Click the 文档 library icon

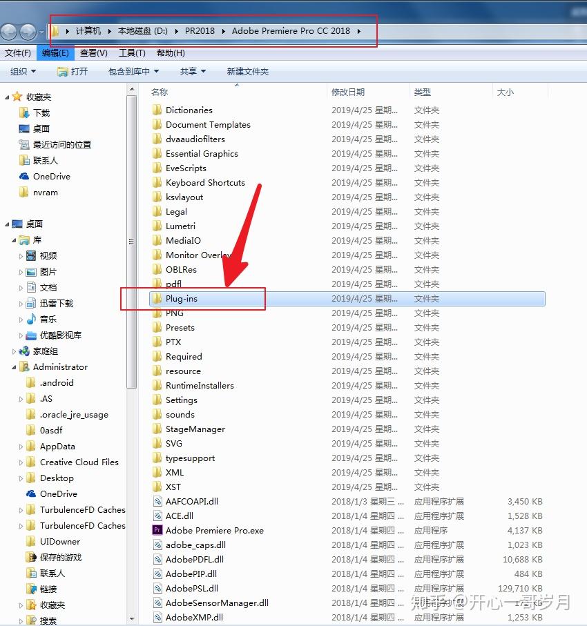pos(31,287)
